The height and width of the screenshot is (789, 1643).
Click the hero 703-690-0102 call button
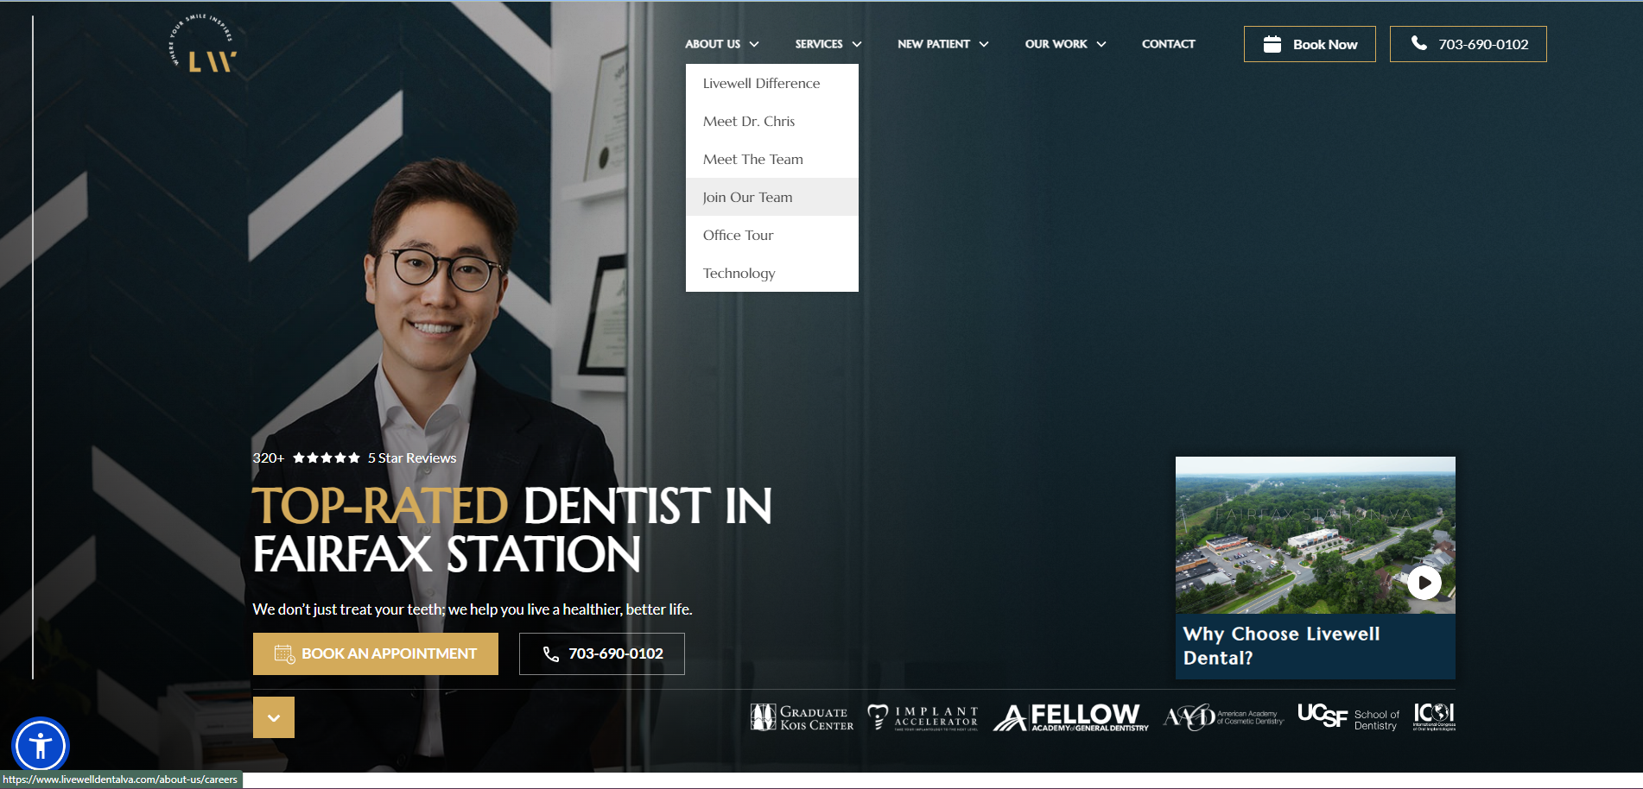(602, 653)
